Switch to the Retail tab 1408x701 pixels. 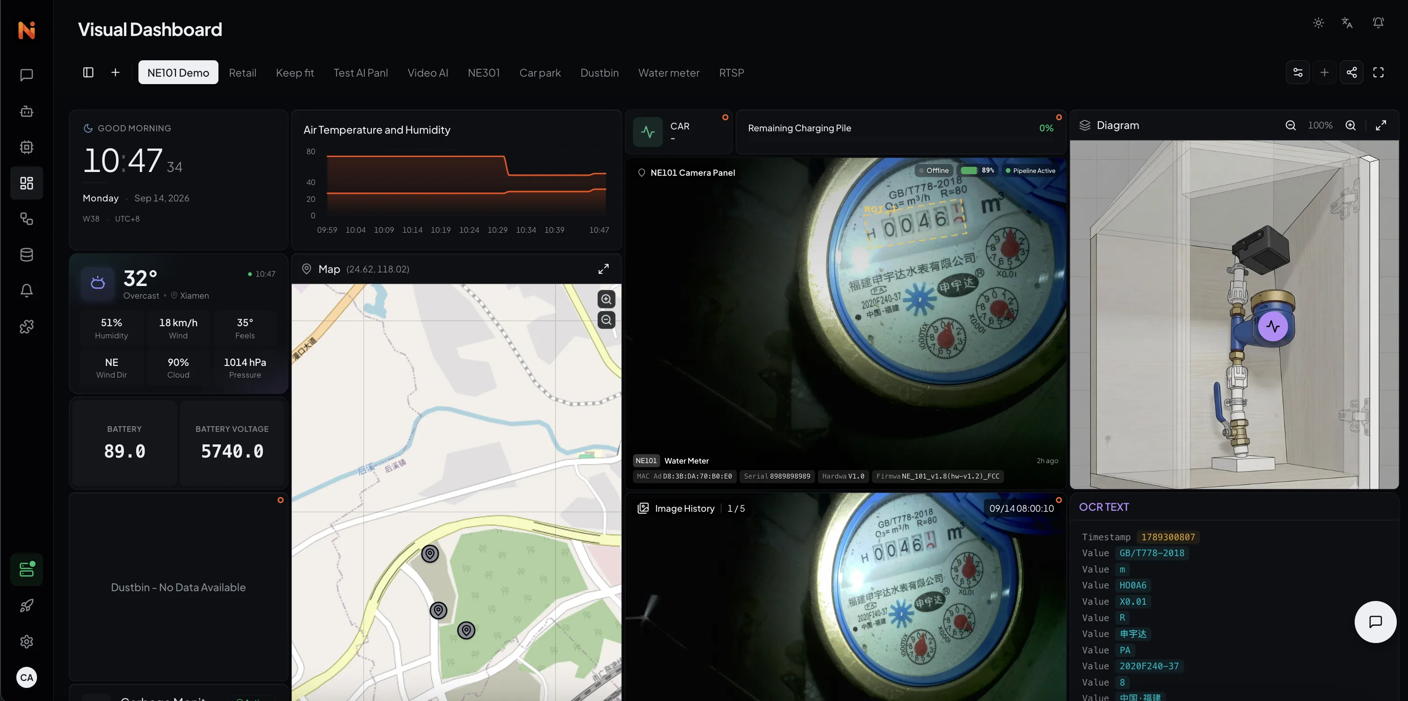tap(242, 72)
